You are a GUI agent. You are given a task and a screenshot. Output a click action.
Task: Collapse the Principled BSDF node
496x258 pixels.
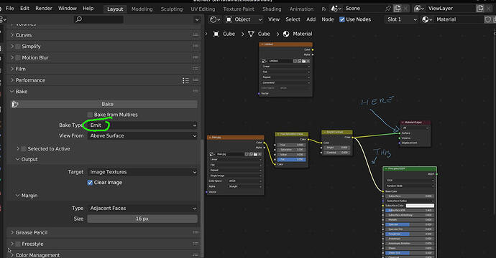(x=386, y=168)
